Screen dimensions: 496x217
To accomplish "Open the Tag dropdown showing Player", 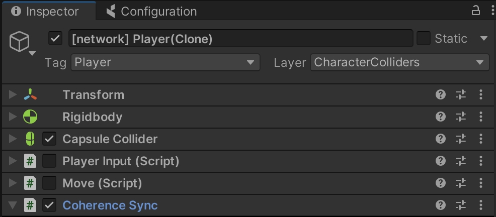I will pyautogui.click(x=166, y=62).
